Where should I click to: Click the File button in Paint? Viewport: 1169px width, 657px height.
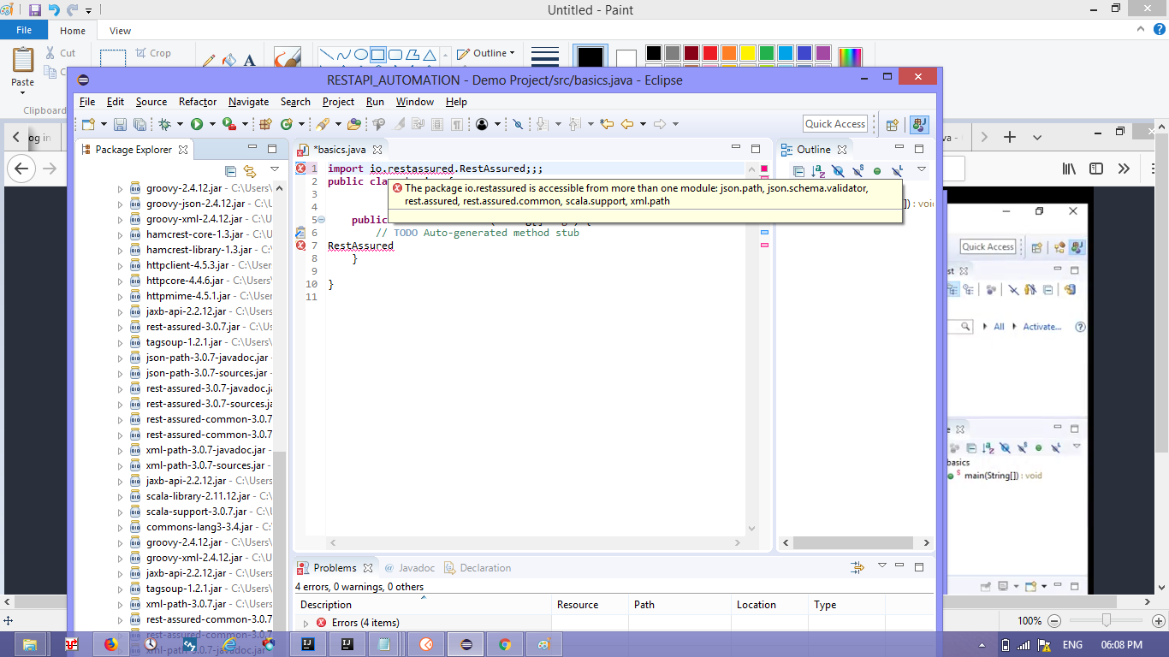(x=24, y=30)
